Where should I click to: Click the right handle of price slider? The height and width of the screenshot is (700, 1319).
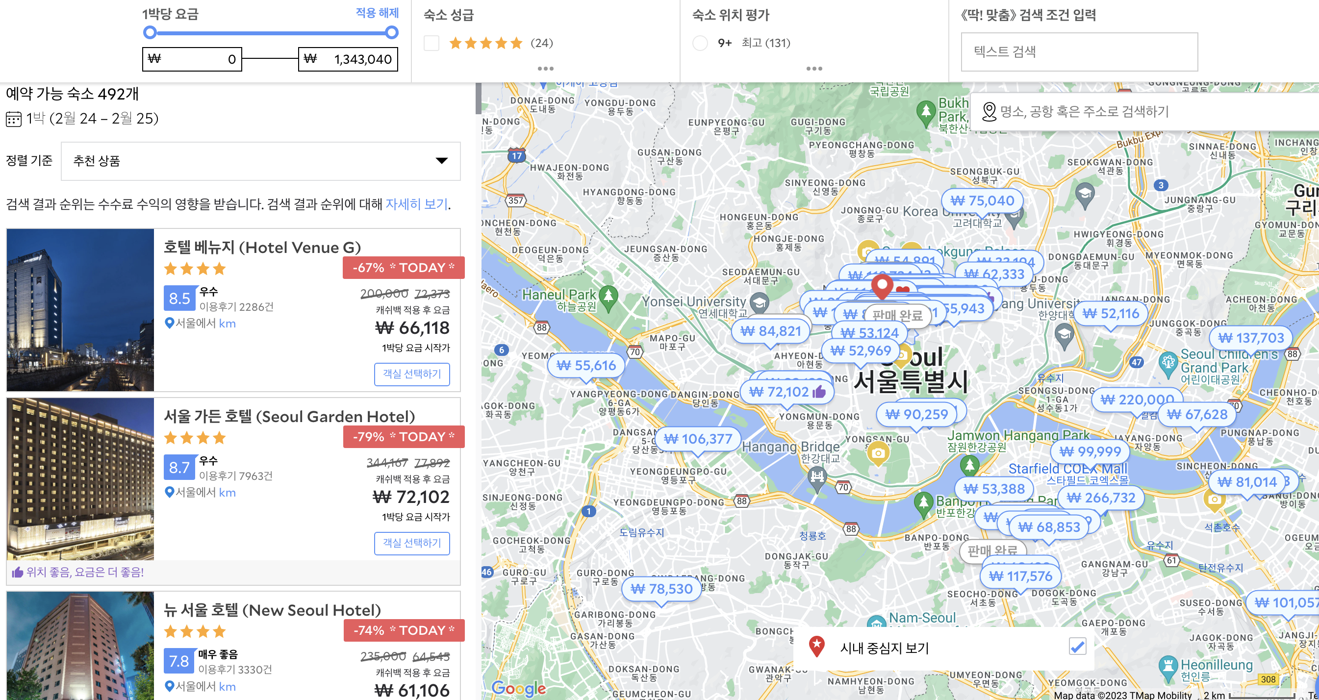[392, 33]
